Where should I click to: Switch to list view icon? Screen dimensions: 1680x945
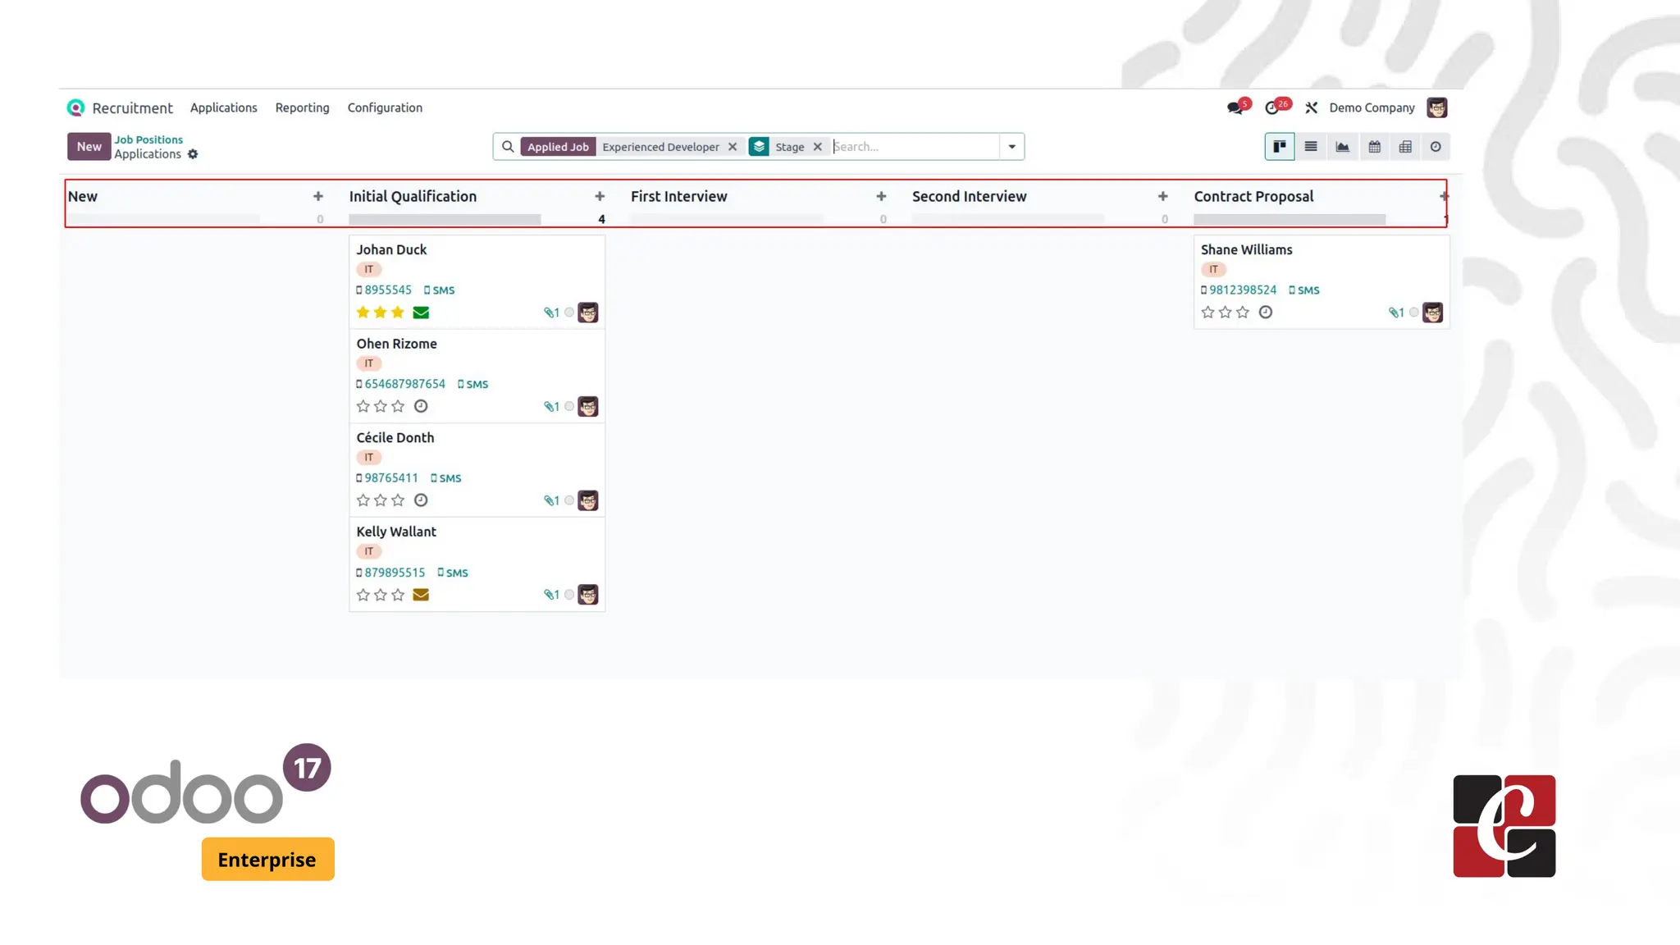[1311, 147]
